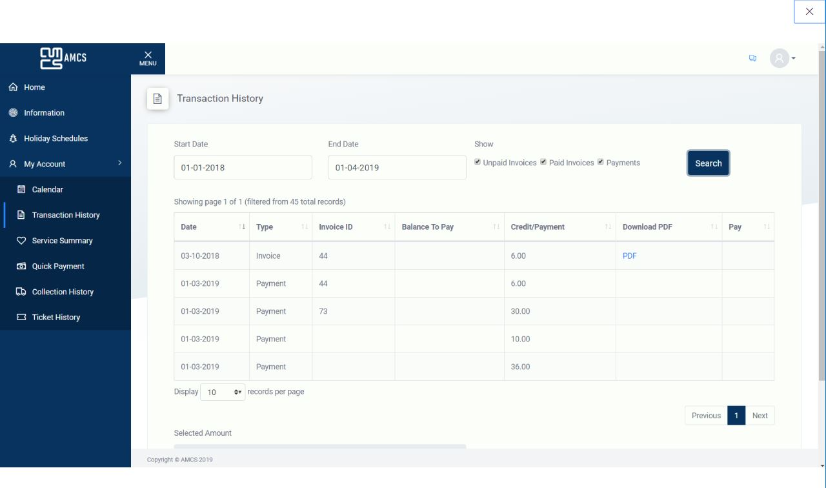Disable the Paid Invoices checkbox
Screen dimensions: 826x488
coord(544,162)
